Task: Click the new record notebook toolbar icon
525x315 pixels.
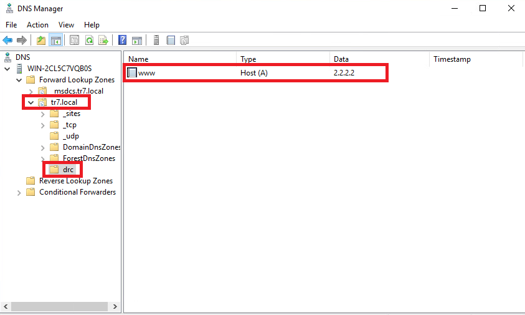Action: click(x=171, y=41)
